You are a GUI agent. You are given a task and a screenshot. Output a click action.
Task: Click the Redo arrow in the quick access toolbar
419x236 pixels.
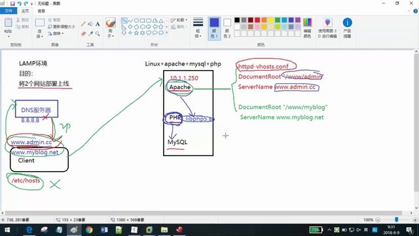click(x=26, y=4)
